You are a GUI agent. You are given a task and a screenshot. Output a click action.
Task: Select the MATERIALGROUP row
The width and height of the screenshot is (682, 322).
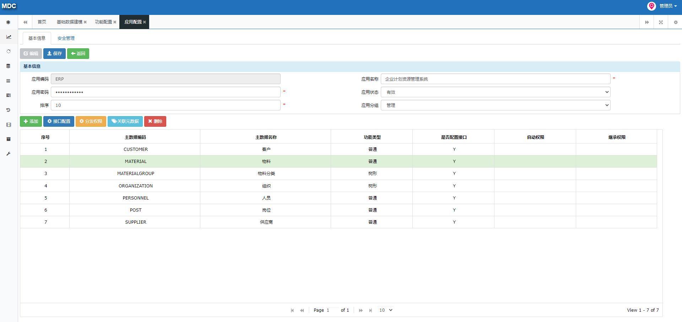(339, 174)
